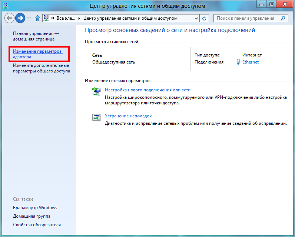Screen dimensions: 295x237
Task: Click the window system icon in title bar
Action: (x=6, y=6)
